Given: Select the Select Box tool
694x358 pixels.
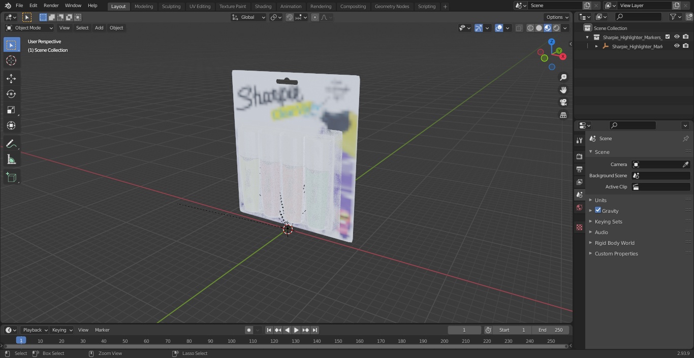Looking at the screenshot, I should (x=11, y=45).
